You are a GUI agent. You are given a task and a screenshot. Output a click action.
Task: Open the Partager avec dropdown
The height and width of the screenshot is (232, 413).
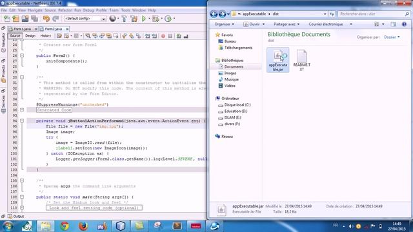[x=287, y=24]
